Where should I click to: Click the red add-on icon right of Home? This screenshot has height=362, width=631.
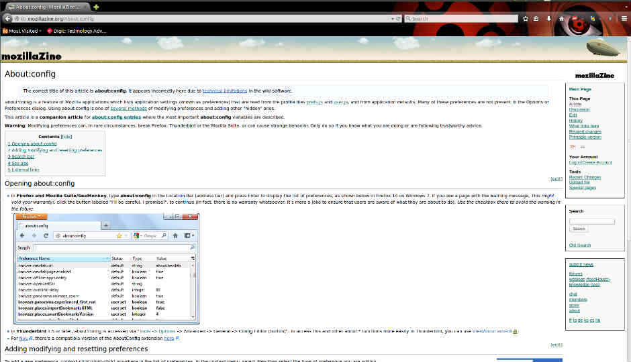[x=575, y=19]
